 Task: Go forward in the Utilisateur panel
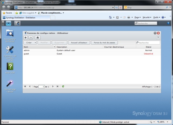coord(31,38)
